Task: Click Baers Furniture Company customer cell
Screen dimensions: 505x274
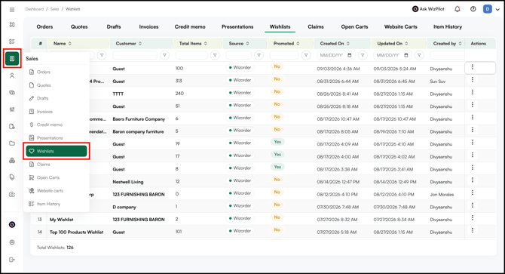Action: click(139, 119)
